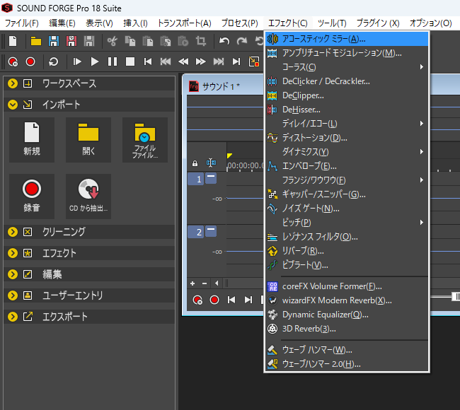The image size is (460, 410).
Task: Open the ツール(T) menu
Action: coord(332,23)
